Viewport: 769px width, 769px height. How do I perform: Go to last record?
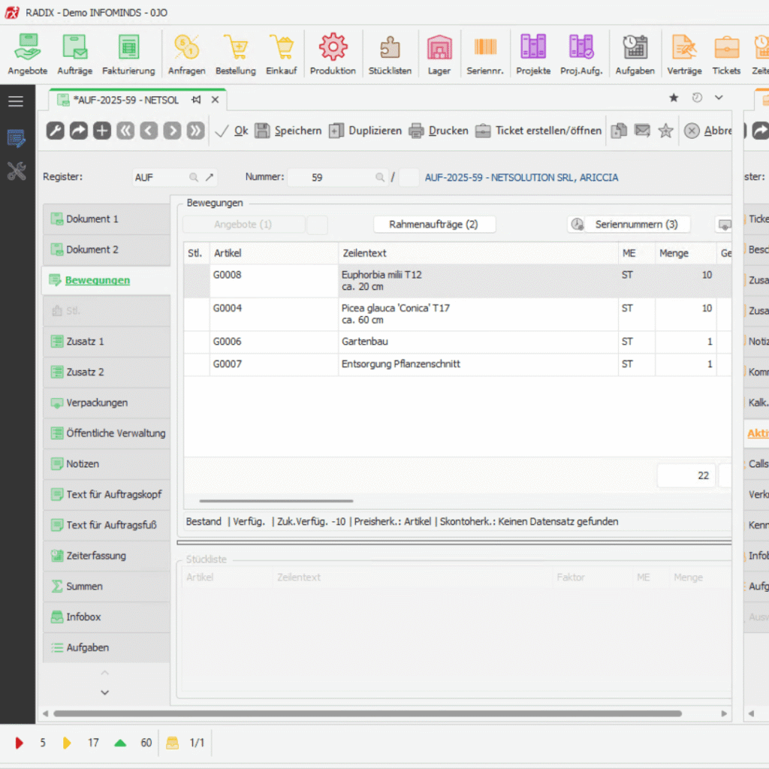[x=195, y=131]
